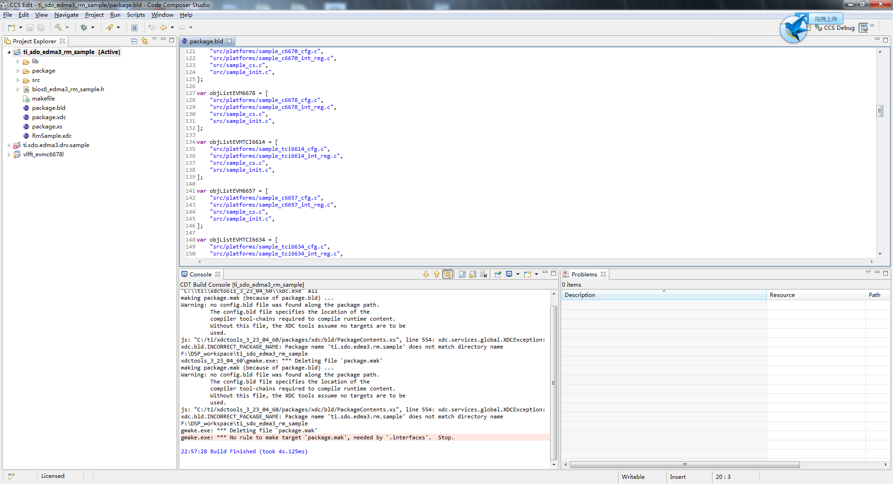Viewport: 893px width, 484px height.
Task: Maximize the editor area
Action: tap(886, 40)
